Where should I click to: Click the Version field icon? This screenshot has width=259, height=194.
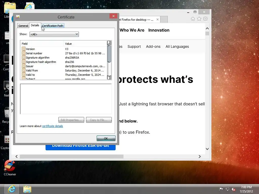click(x=24, y=49)
